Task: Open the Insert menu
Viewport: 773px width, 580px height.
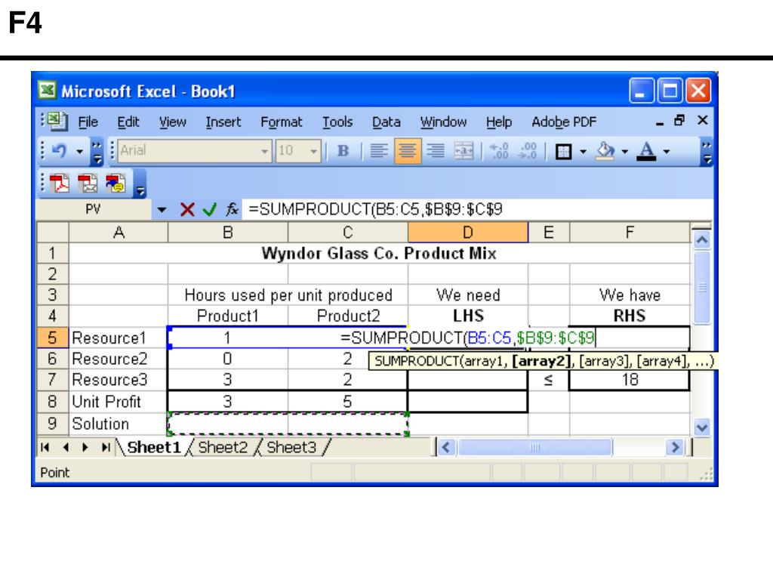Action: pyautogui.click(x=223, y=122)
